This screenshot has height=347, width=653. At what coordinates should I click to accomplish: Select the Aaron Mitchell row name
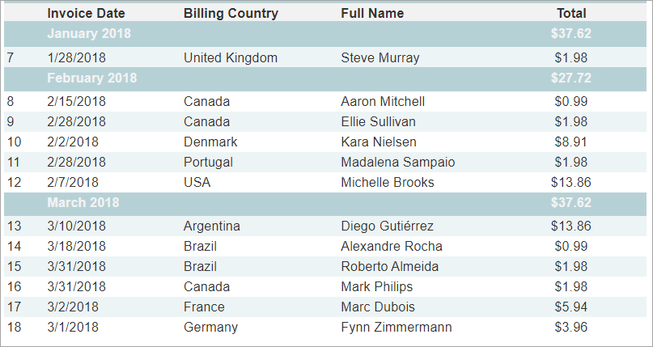383,102
